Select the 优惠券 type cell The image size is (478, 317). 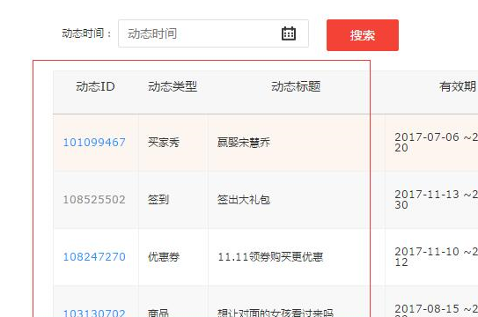164,257
